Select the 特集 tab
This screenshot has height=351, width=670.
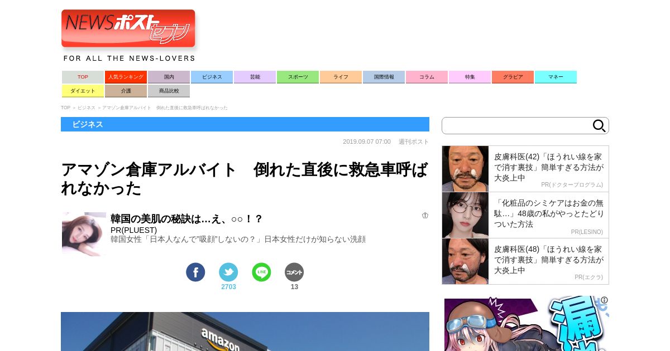point(470,77)
